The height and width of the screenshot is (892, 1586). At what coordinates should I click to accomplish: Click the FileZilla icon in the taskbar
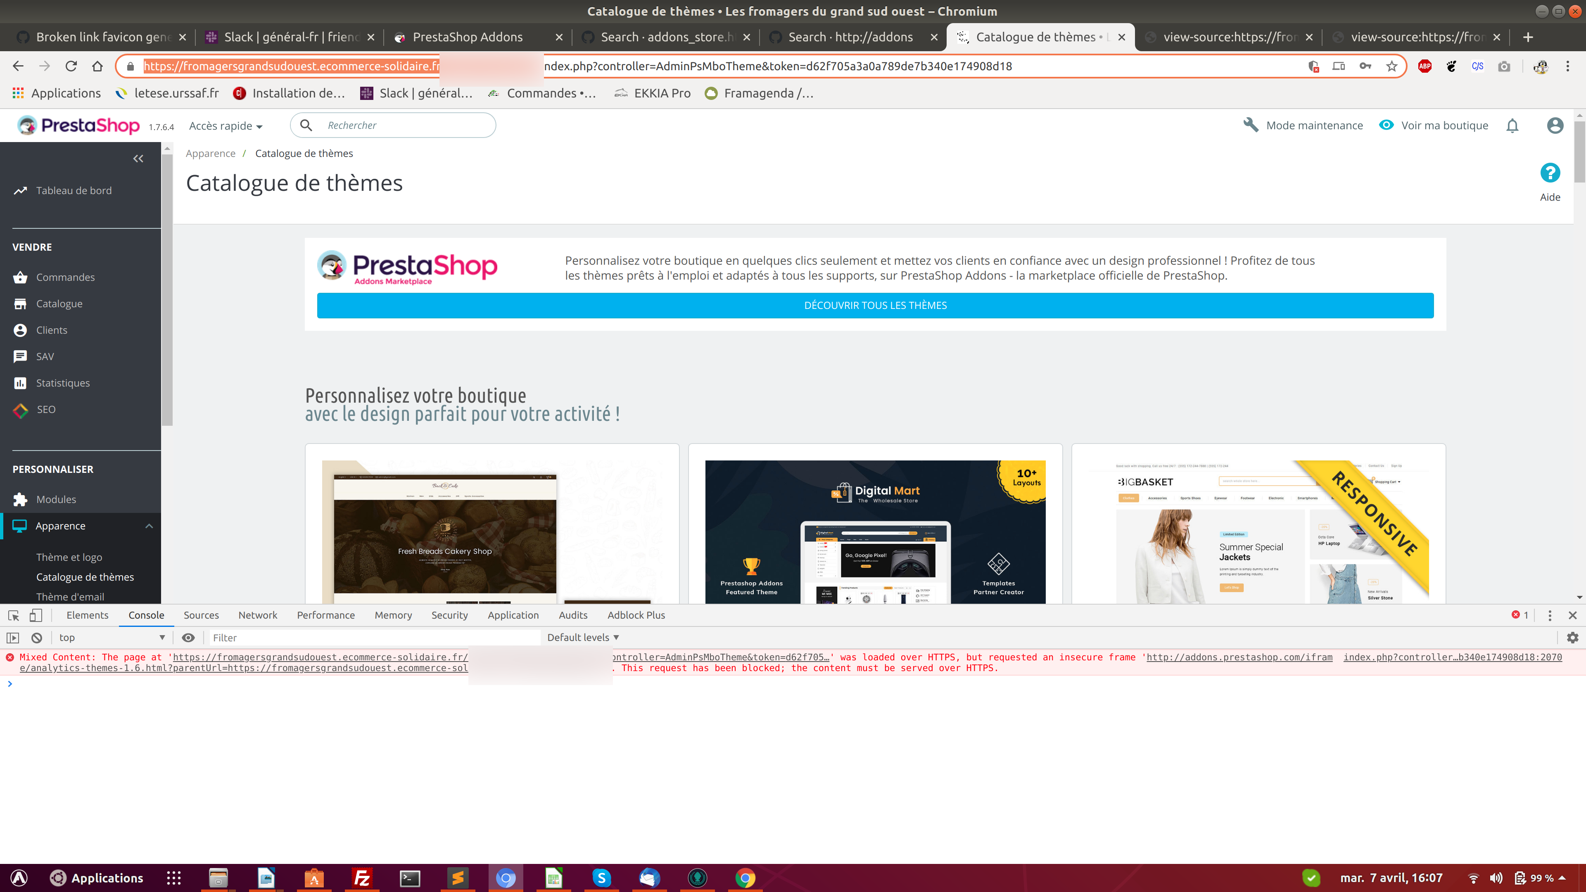(361, 878)
